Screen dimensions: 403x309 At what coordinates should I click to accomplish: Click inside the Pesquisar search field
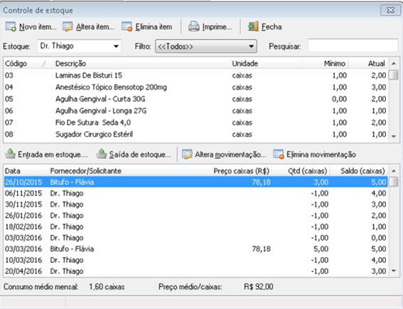click(x=353, y=46)
